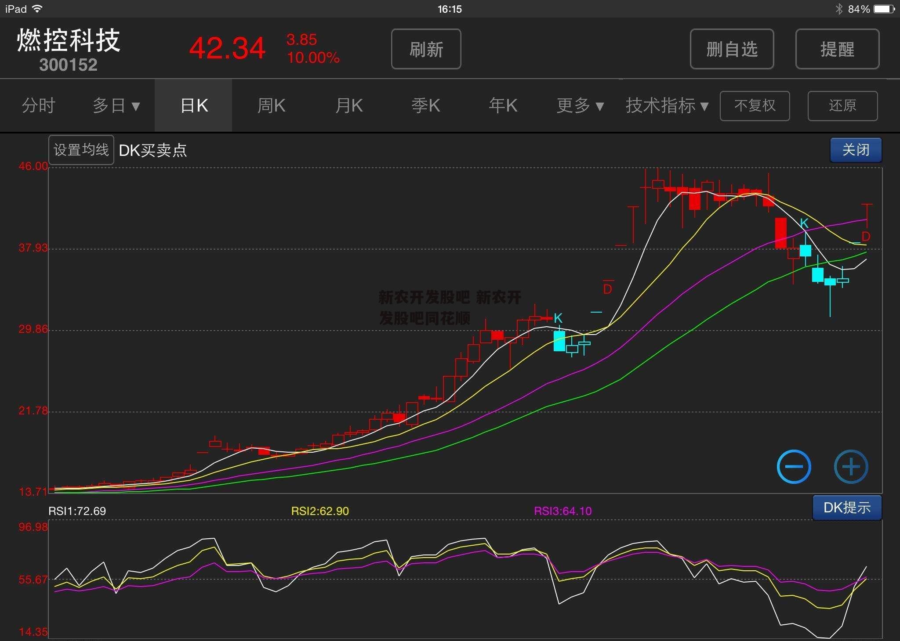
Task: Open the 技术指标 dropdown
Action: (x=667, y=105)
